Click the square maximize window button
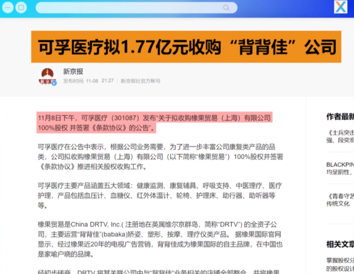354x274 pixels. [20, 7]
